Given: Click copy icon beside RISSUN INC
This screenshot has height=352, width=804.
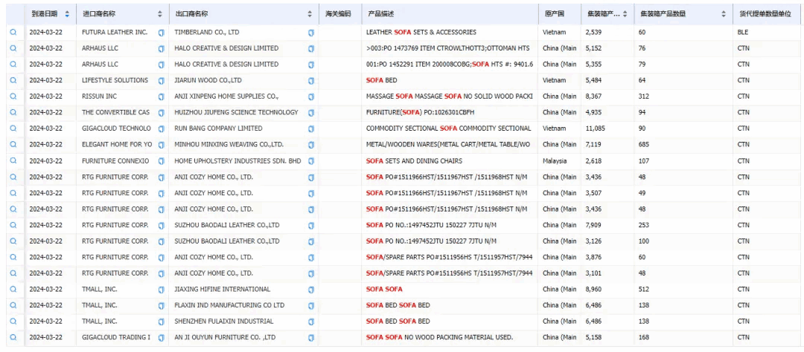Looking at the screenshot, I should click(x=162, y=97).
